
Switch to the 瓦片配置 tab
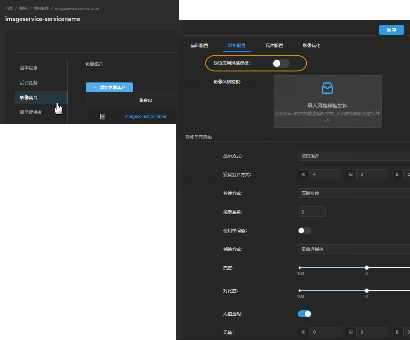pyautogui.click(x=274, y=45)
